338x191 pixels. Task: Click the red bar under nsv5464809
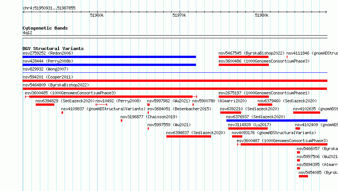coord(175,89)
